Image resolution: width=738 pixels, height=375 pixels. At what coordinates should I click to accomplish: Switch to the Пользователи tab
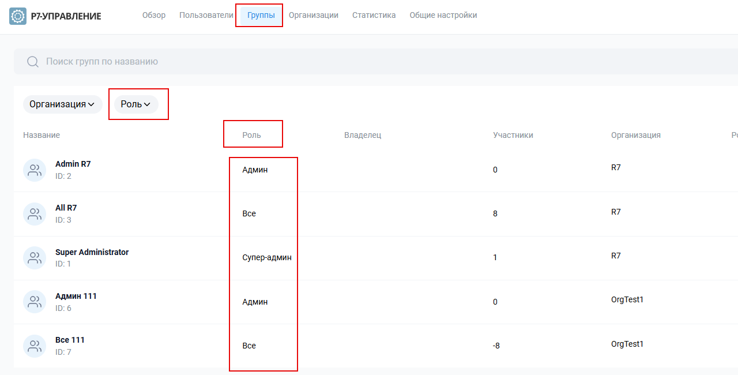tap(206, 16)
